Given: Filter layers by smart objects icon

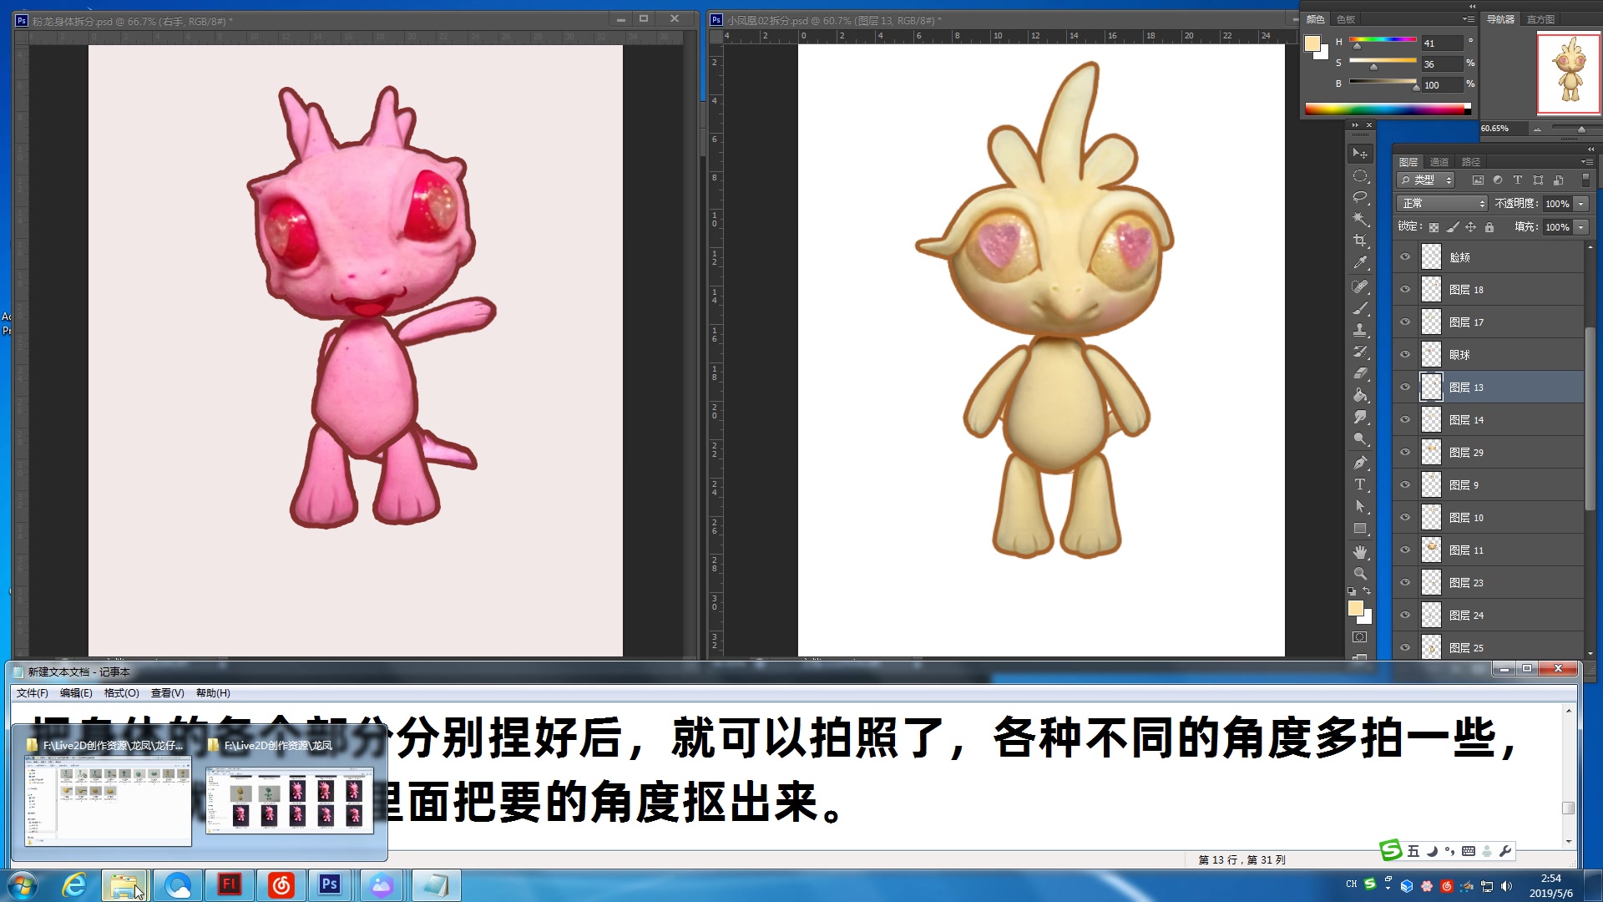Looking at the screenshot, I should point(1558,180).
